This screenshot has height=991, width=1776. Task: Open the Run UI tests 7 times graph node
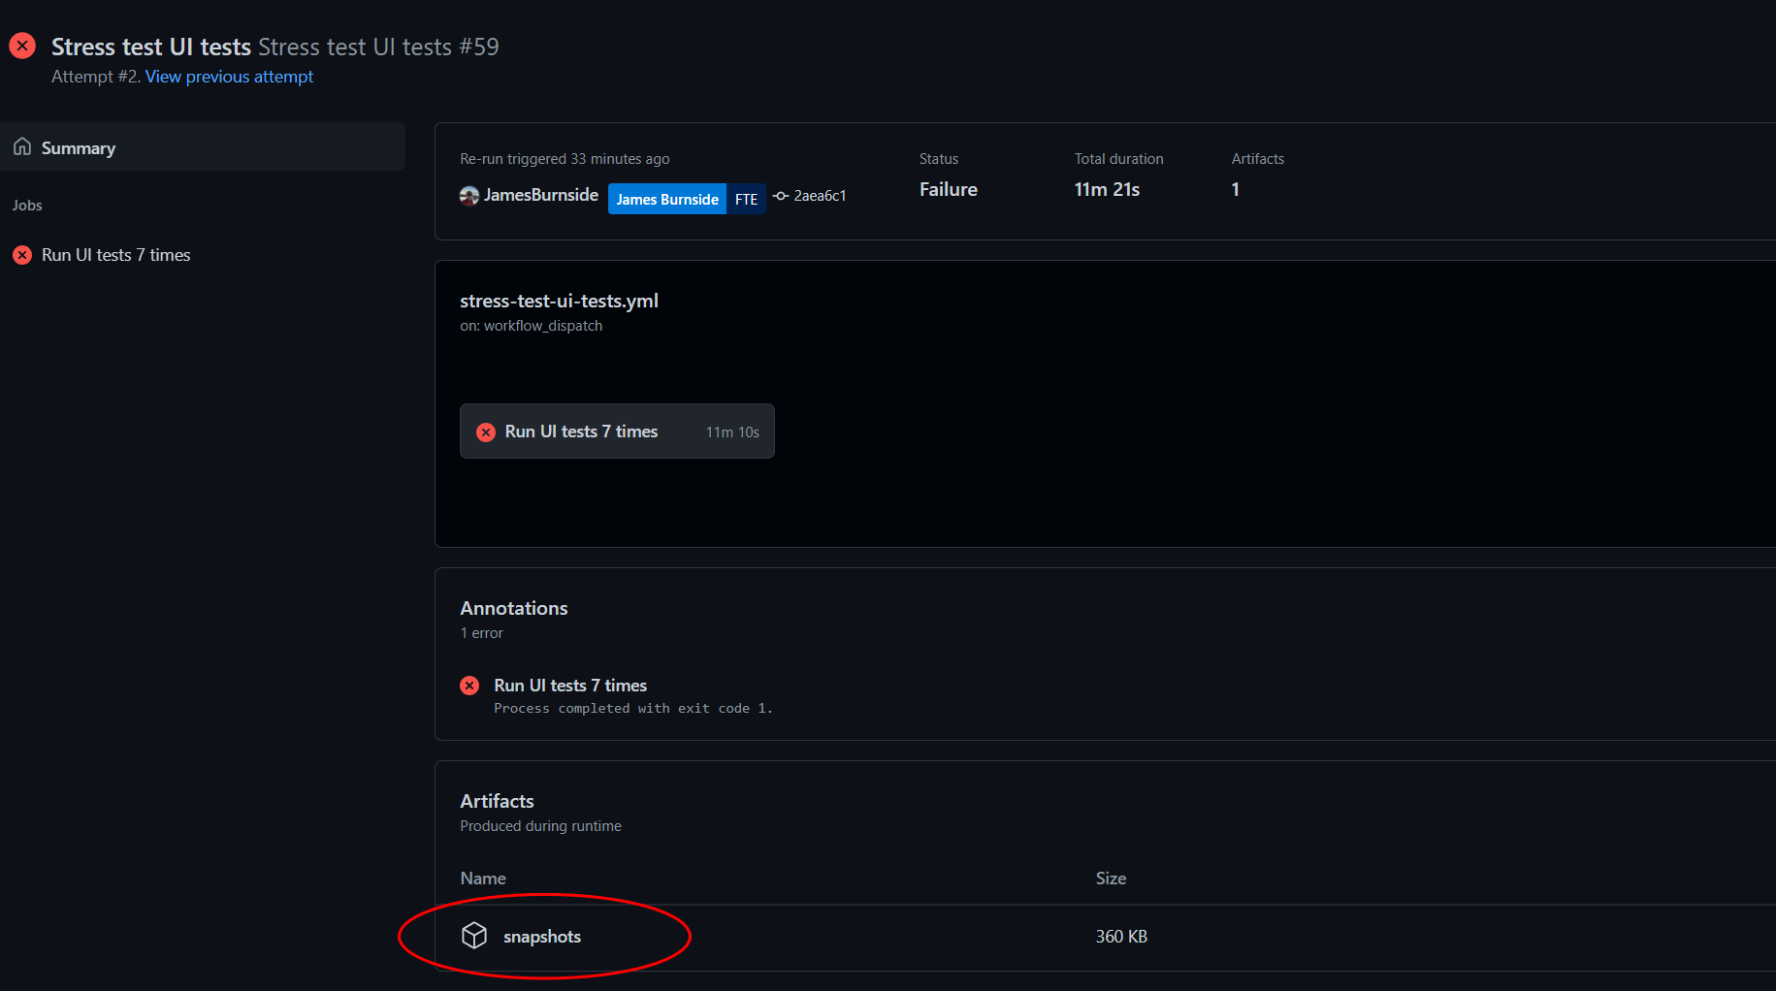581,431
